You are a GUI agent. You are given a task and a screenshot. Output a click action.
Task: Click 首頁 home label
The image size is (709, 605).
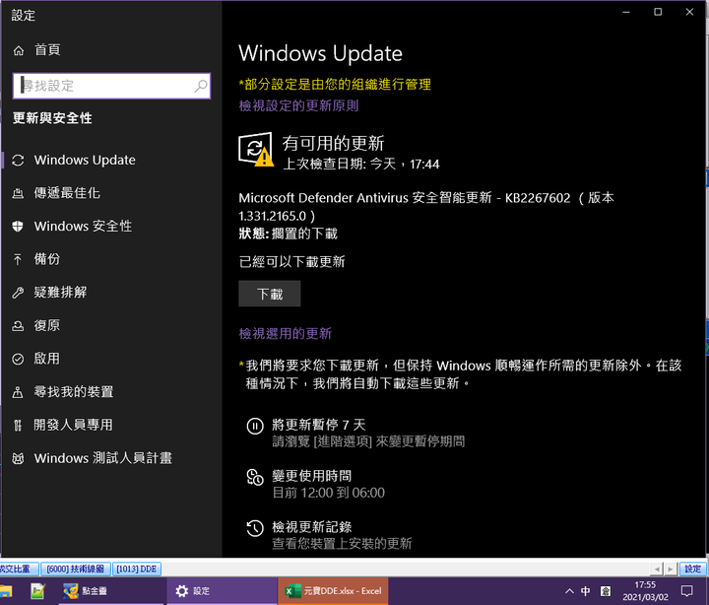tap(47, 50)
